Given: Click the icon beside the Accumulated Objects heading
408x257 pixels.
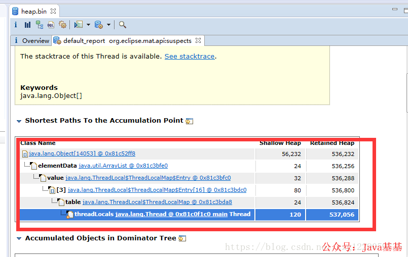Looking at the screenshot, I should pos(182,238).
